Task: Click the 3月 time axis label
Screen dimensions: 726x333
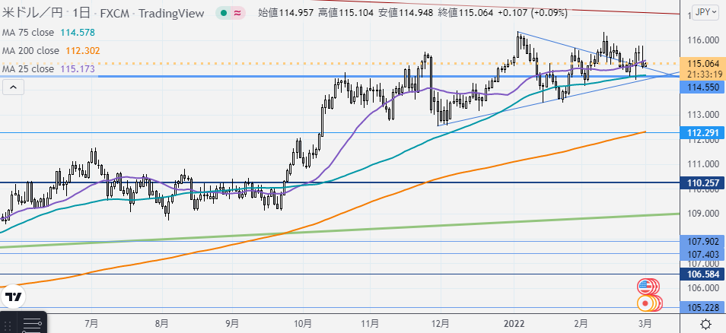Action: pyautogui.click(x=645, y=322)
